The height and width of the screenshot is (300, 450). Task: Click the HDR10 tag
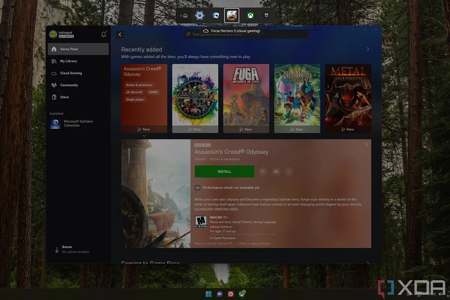(153, 92)
